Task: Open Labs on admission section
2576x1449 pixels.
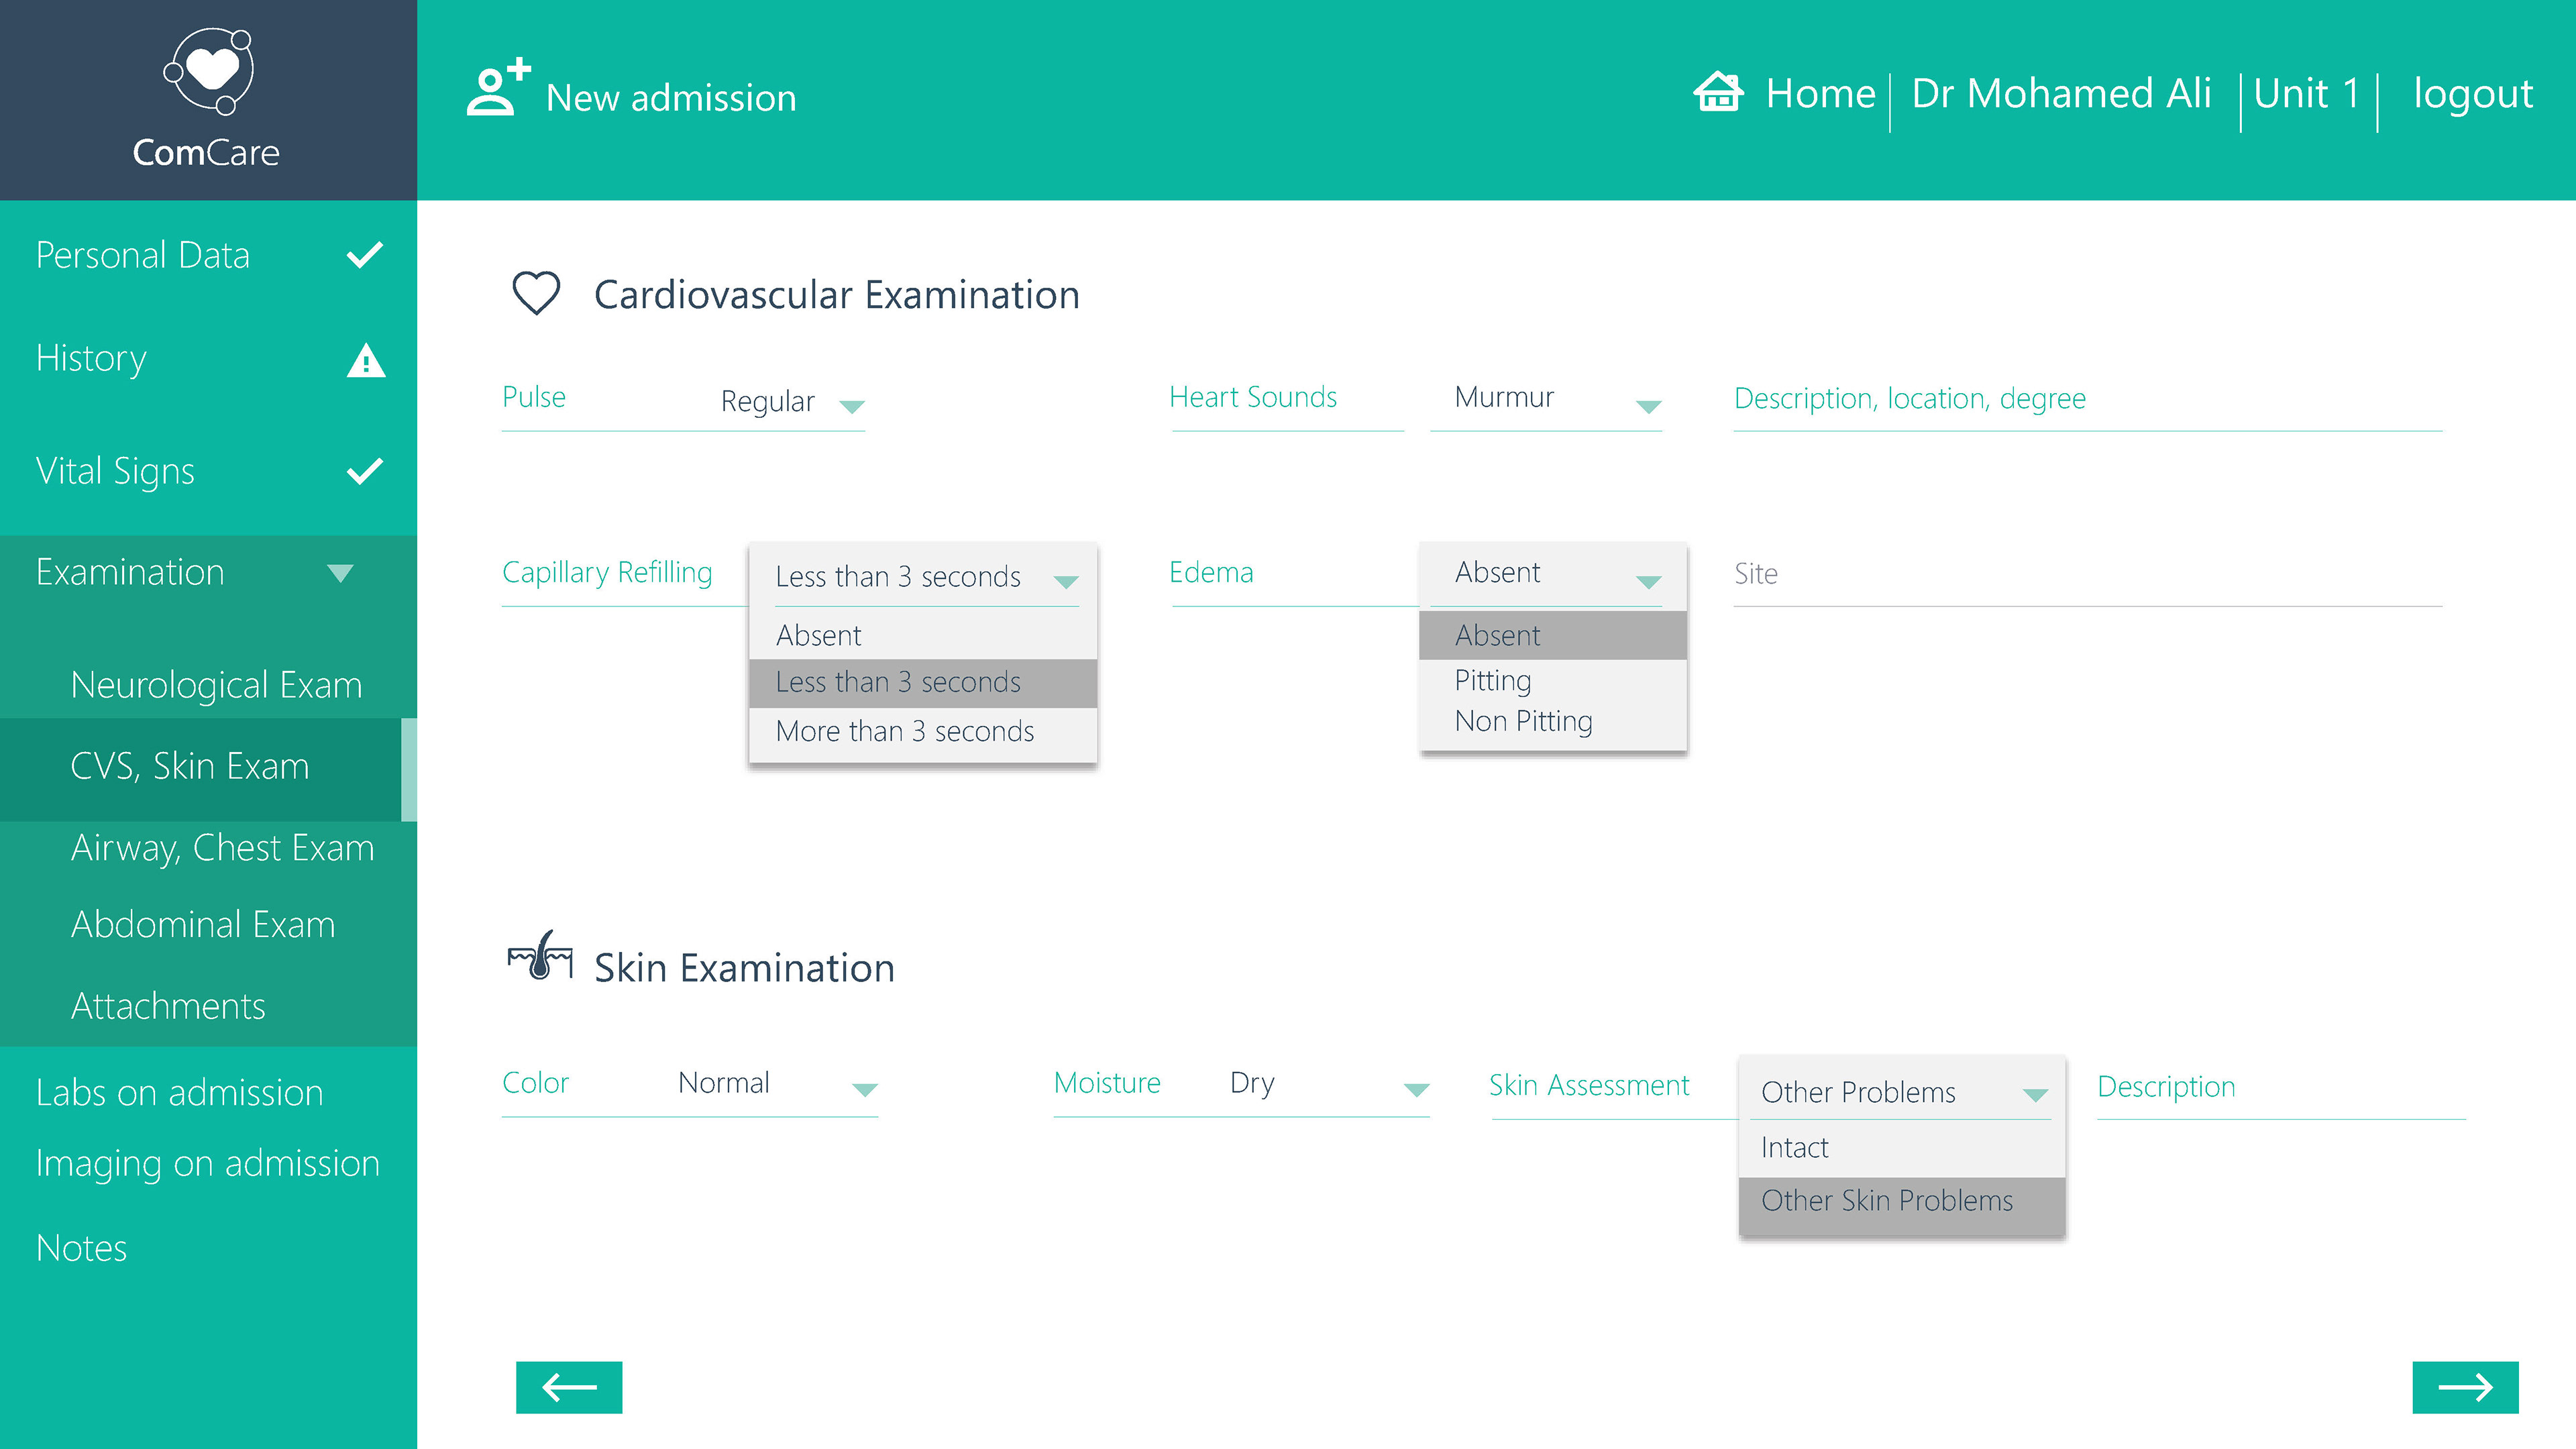Action: [x=180, y=1092]
